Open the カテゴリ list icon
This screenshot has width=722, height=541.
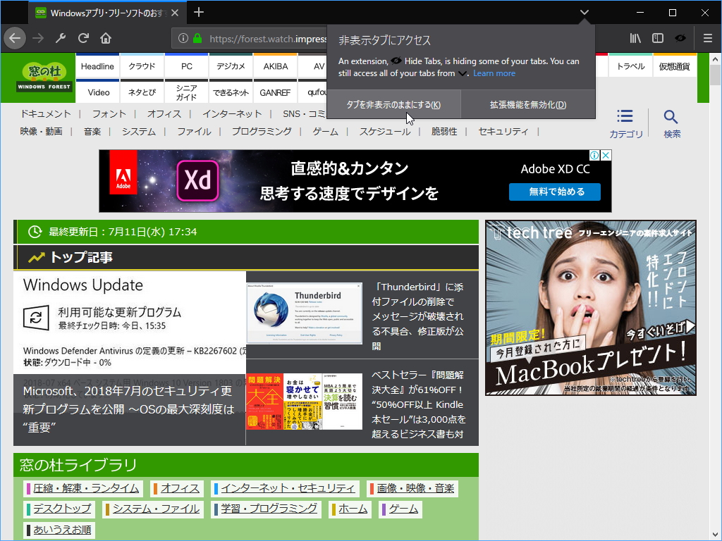pos(625,118)
